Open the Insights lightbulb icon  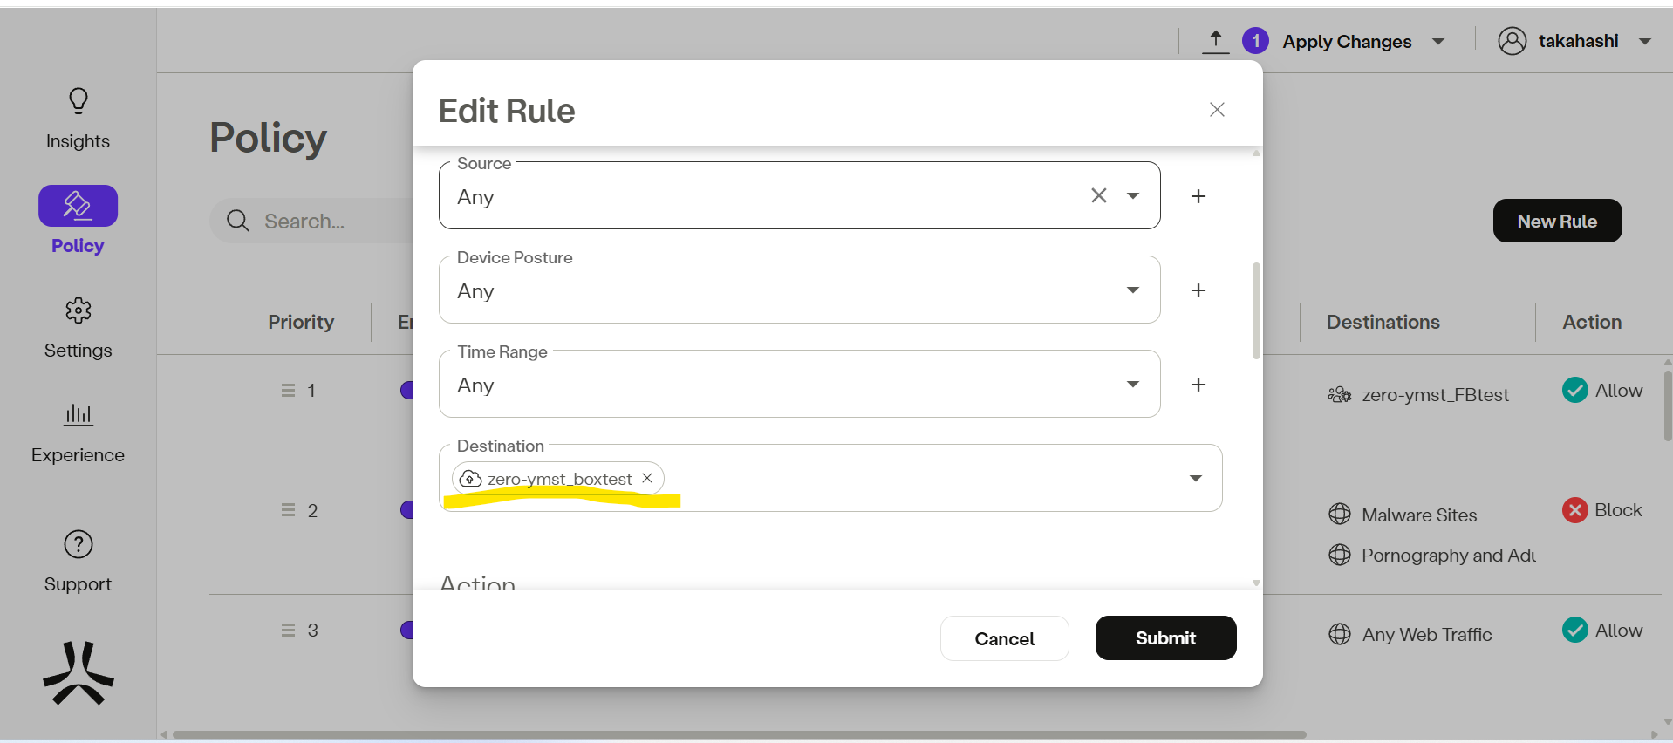78,102
